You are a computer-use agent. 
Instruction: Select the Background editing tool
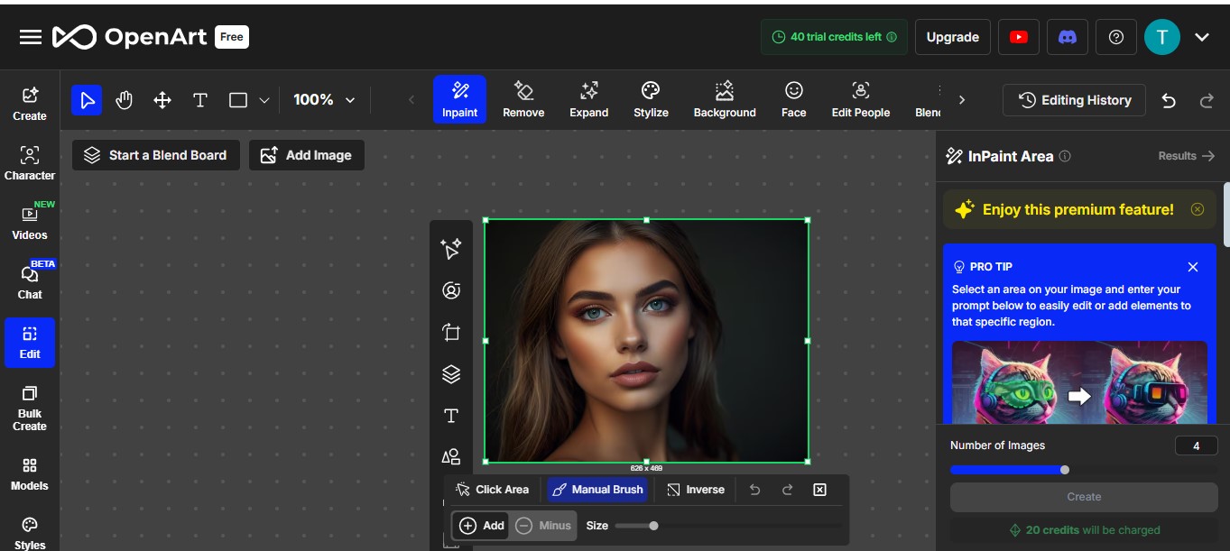(725, 99)
